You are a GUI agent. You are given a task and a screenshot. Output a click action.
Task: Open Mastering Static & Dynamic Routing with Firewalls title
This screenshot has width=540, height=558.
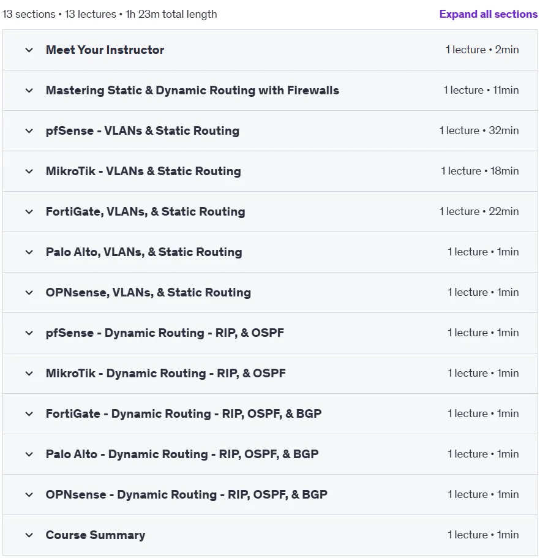click(192, 91)
